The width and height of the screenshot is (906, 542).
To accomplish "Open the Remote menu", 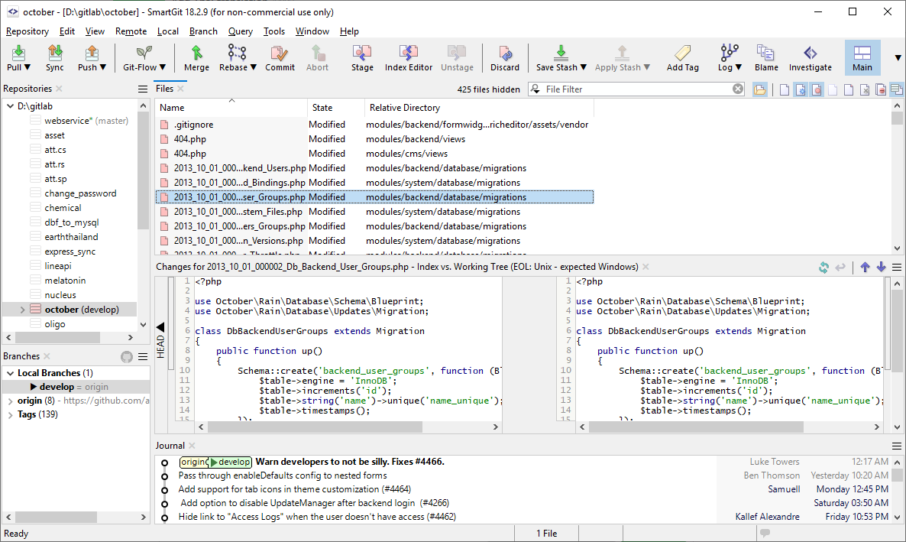I will [x=131, y=31].
